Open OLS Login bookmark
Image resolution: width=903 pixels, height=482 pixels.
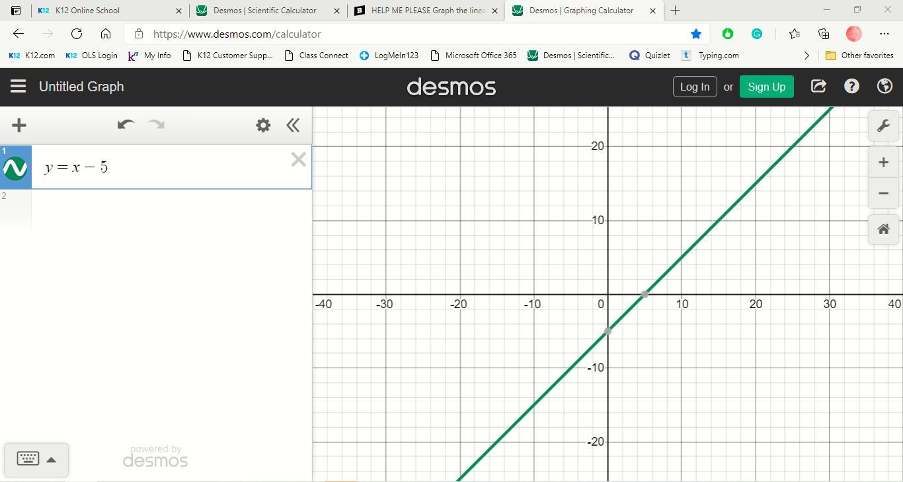tap(91, 56)
